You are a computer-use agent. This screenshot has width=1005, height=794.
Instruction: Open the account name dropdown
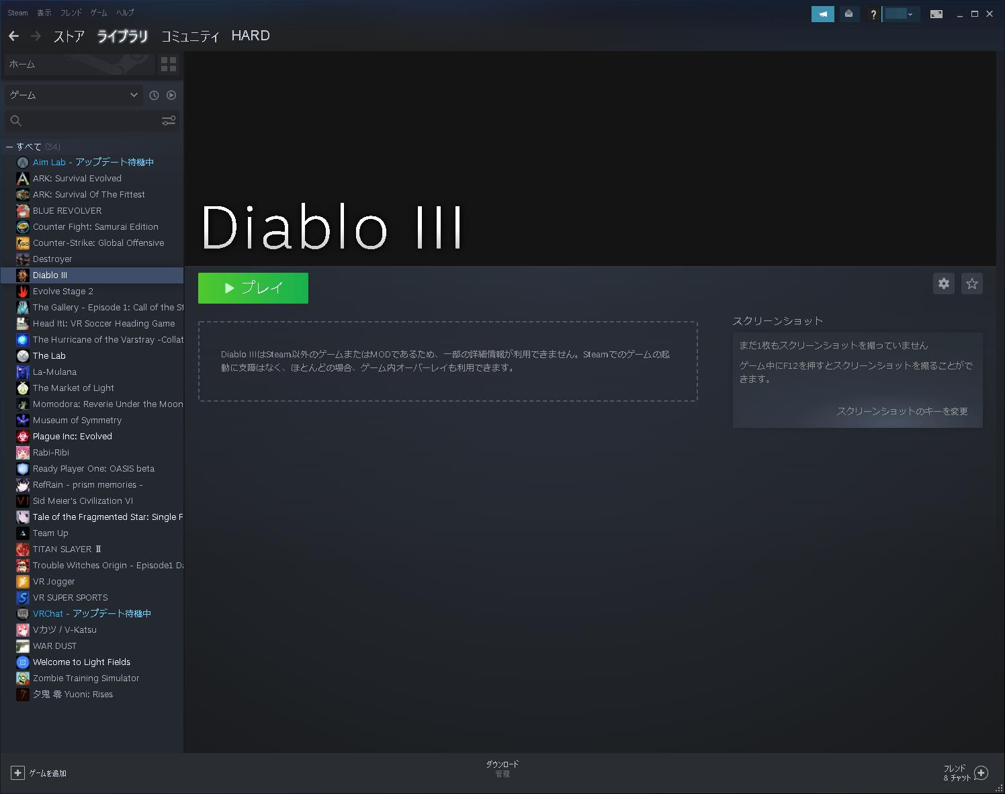click(900, 13)
